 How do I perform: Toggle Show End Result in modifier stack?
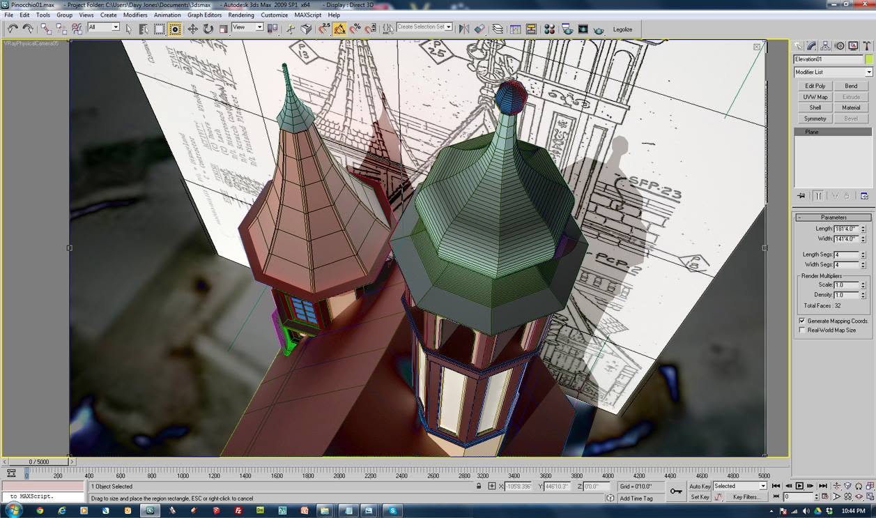coord(818,196)
